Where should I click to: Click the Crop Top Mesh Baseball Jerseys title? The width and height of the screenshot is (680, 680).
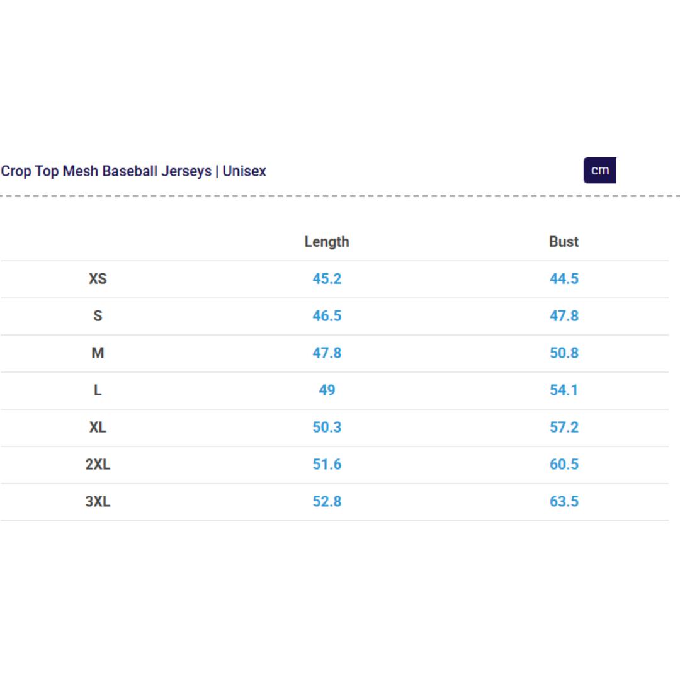point(133,171)
